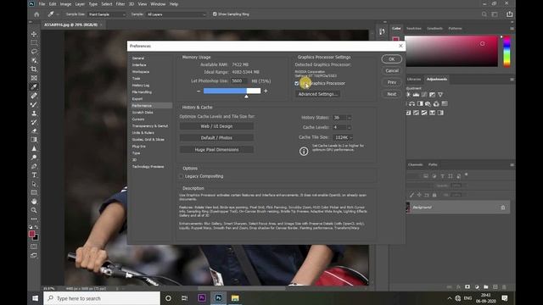This screenshot has width=543, height=305.
Task: Open the Color panel menu
Action: click(x=512, y=28)
